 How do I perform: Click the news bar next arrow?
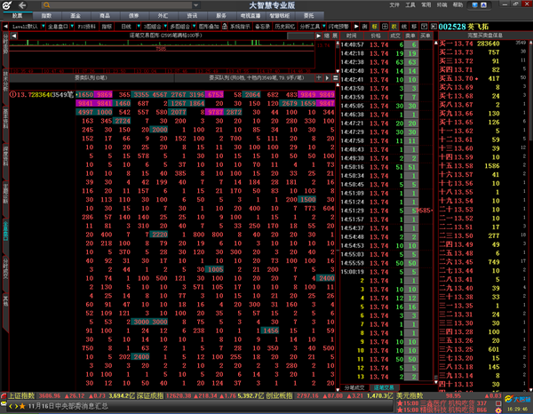click(x=16, y=406)
